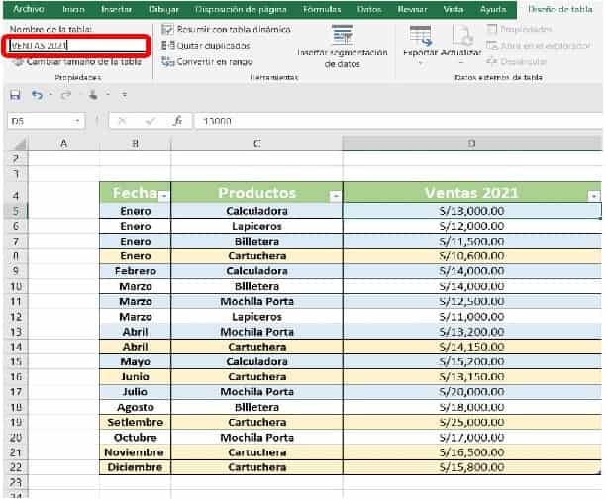Open the Productos column filter dropdown

click(x=335, y=196)
